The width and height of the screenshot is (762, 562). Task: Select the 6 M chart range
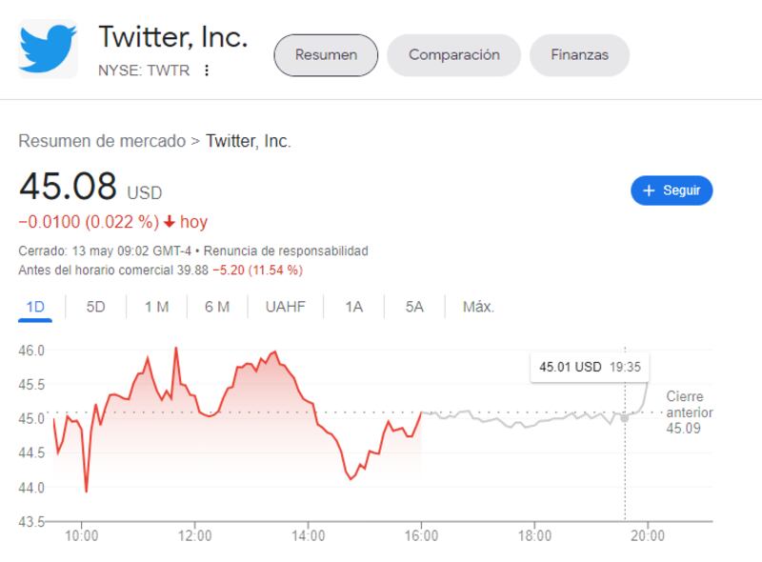(217, 307)
